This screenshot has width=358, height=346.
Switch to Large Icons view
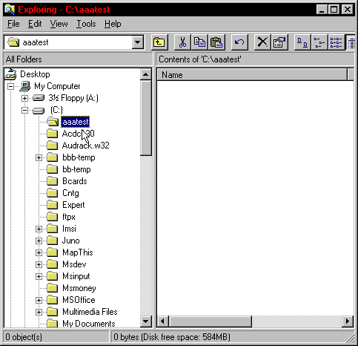pyautogui.click(x=302, y=42)
